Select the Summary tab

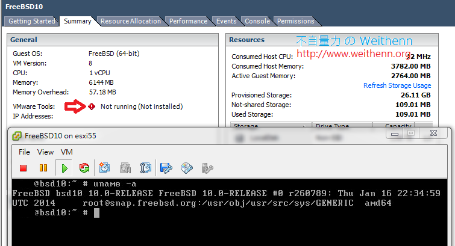pyautogui.click(x=78, y=21)
